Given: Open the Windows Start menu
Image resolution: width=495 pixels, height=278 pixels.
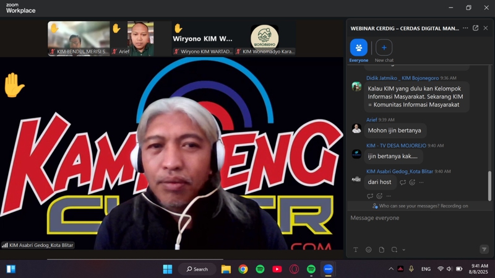Looking at the screenshot, I should (x=168, y=269).
